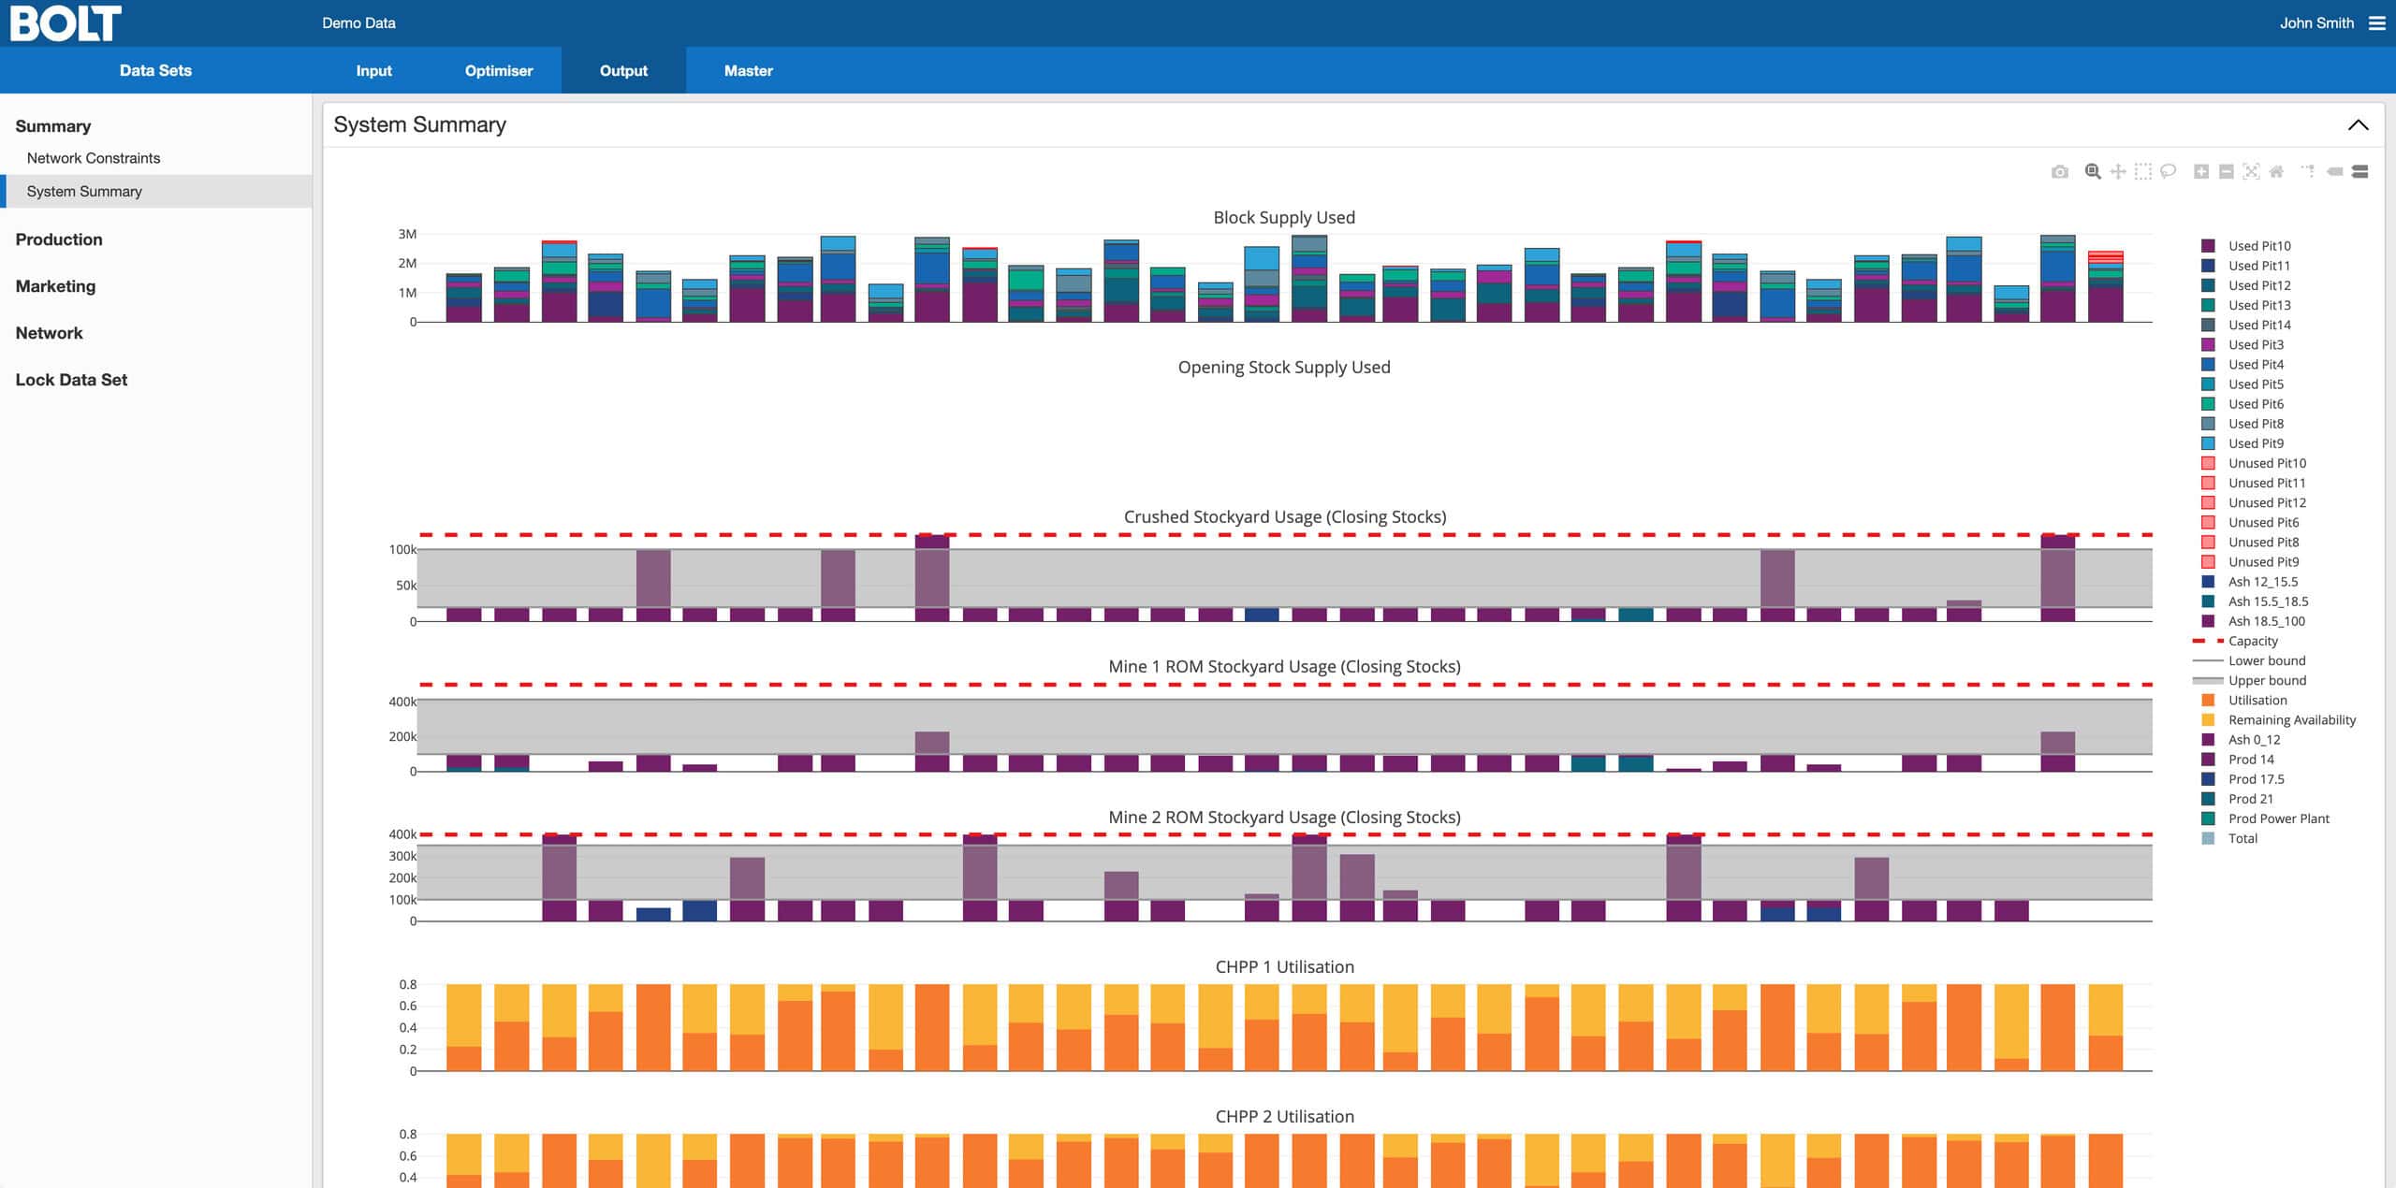The width and height of the screenshot is (2396, 1188).
Task: Open the Master tab
Action: [x=749, y=71]
